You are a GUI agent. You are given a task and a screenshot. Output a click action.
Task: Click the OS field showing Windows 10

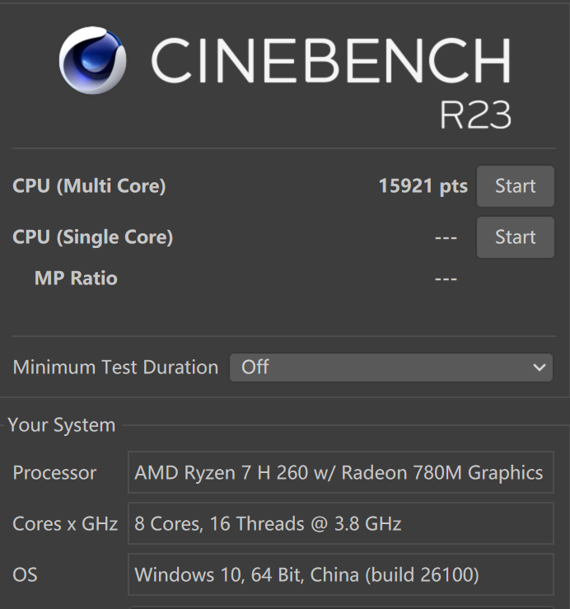click(x=340, y=574)
